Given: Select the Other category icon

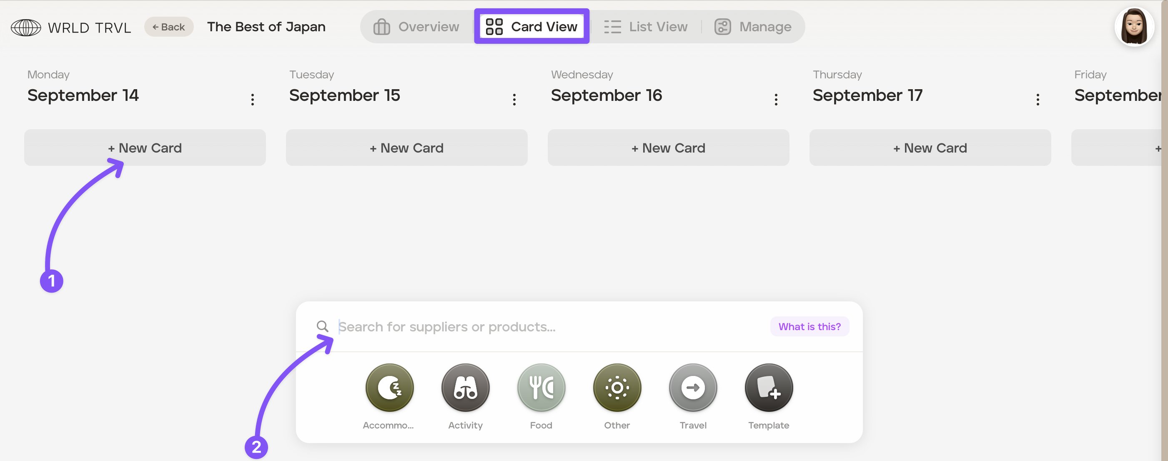Looking at the screenshot, I should click(x=617, y=388).
